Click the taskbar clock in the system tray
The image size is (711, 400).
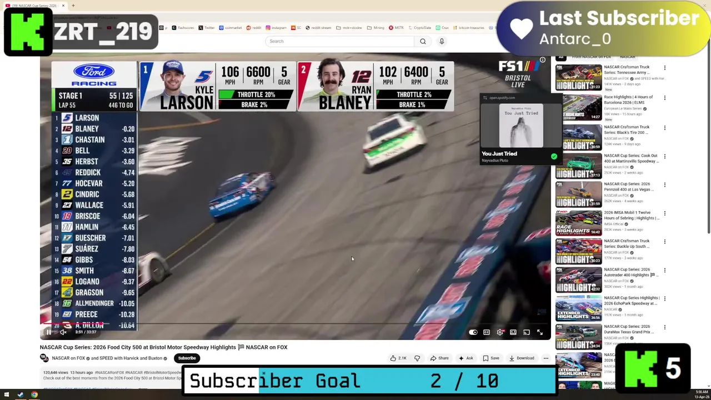click(702, 394)
